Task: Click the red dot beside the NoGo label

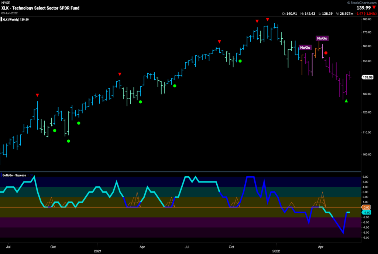Action: (x=326, y=53)
